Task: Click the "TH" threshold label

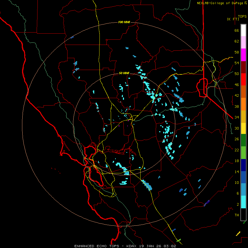Action: coord(237,215)
